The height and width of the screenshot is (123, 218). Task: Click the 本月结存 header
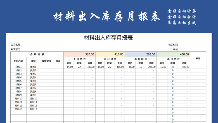pyautogui.click(x=173, y=59)
